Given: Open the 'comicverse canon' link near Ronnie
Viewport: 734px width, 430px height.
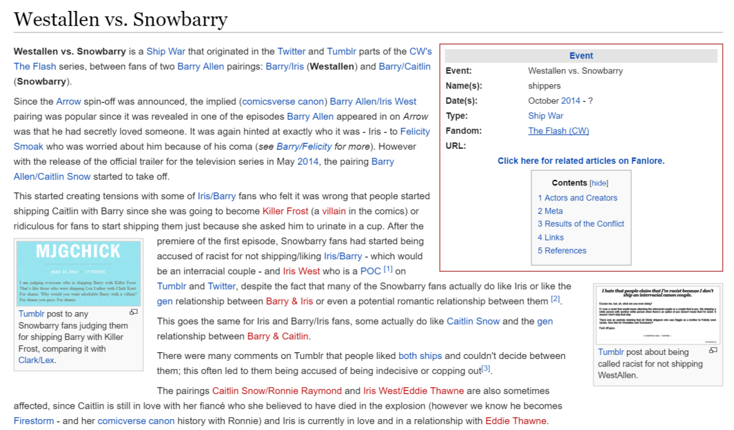Looking at the screenshot, I should [136, 421].
